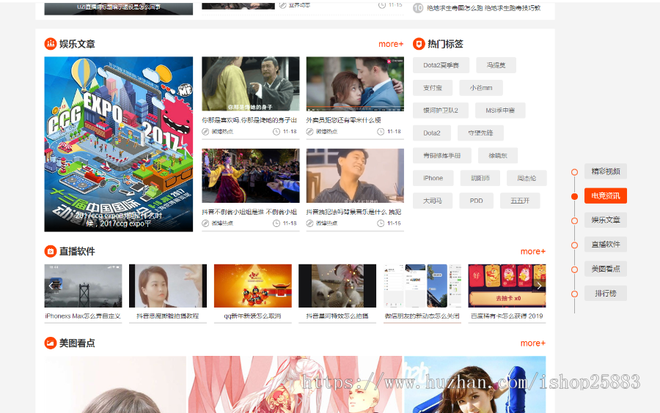Click the 美图看点 picture icon
The height and width of the screenshot is (413, 660).
click(51, 343)
